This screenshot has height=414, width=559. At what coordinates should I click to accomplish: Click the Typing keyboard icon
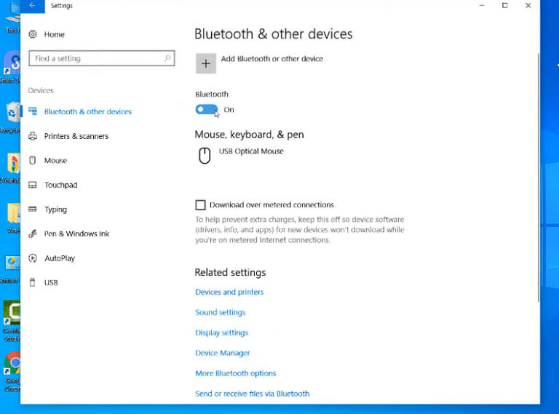(x=33, y=209)
